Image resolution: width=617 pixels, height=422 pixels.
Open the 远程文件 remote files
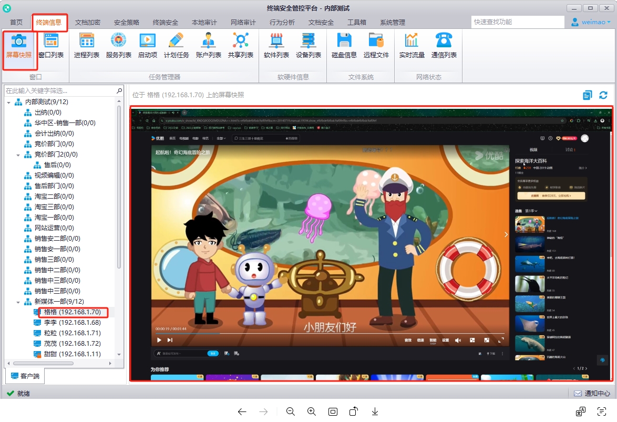click(x=376, y=46)
